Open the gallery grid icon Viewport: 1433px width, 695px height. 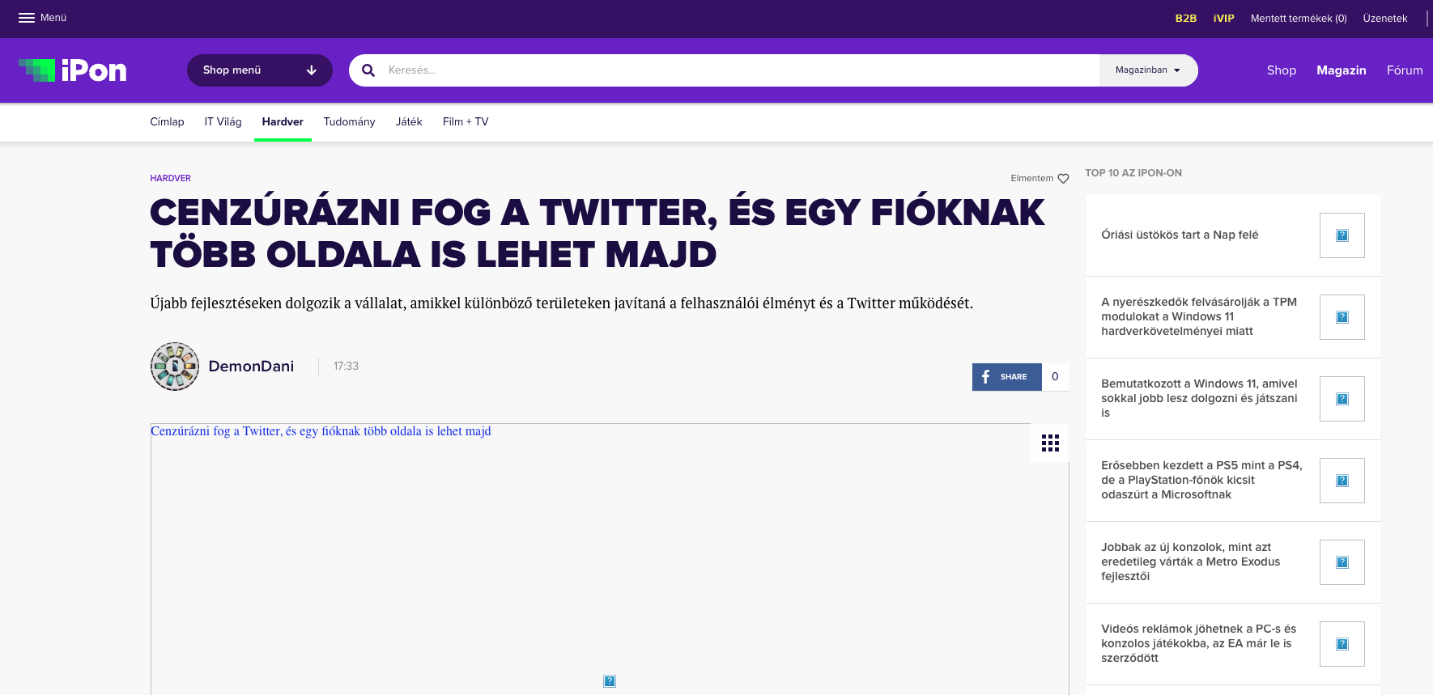click(x=1050, y=443)
